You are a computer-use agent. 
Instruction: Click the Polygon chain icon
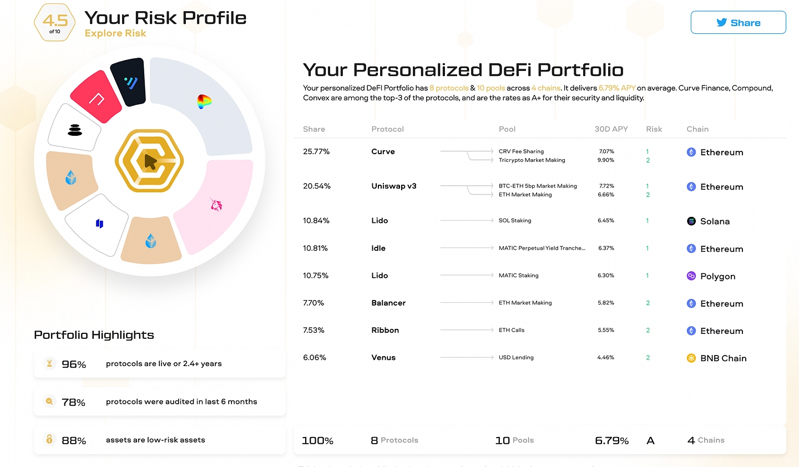point(691,276)
